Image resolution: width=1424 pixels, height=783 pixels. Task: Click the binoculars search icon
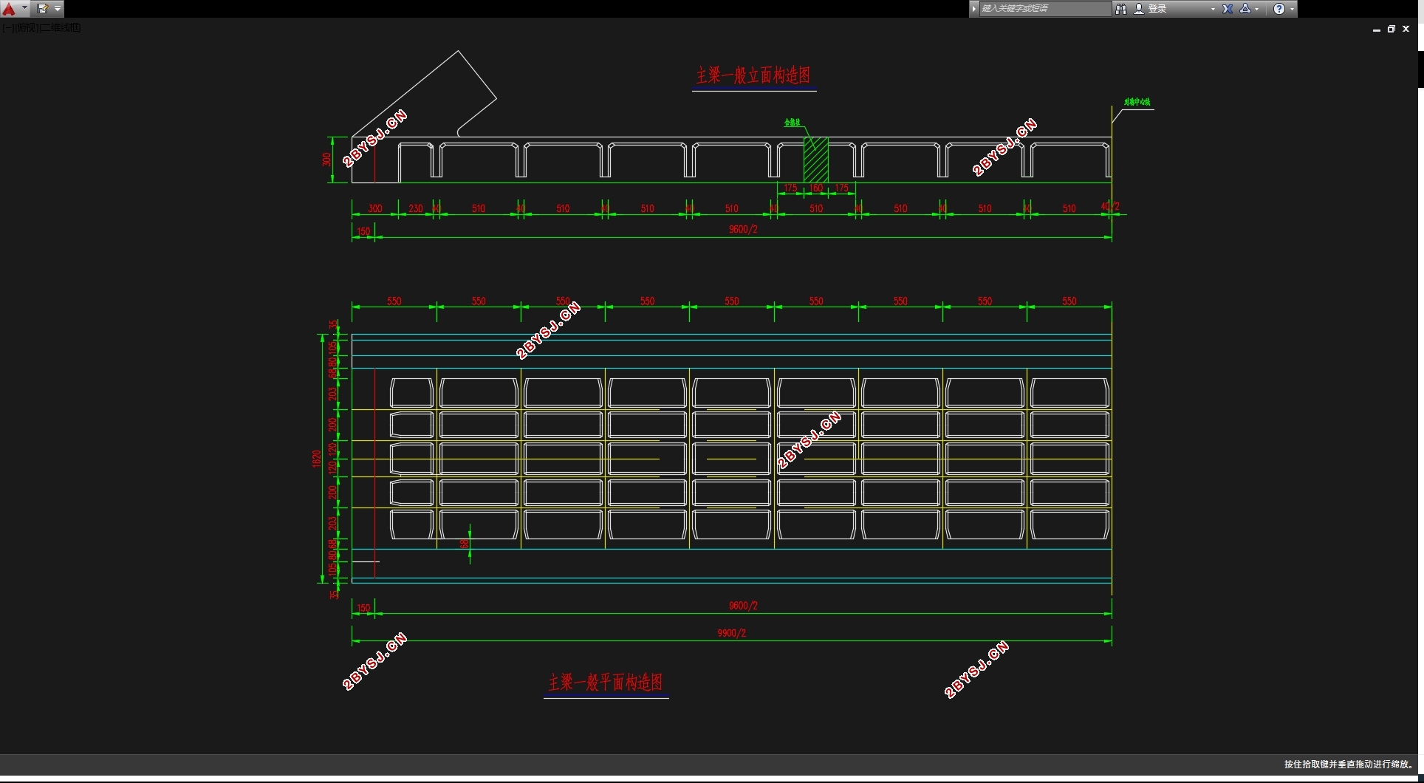click(x=1121, y=9)
